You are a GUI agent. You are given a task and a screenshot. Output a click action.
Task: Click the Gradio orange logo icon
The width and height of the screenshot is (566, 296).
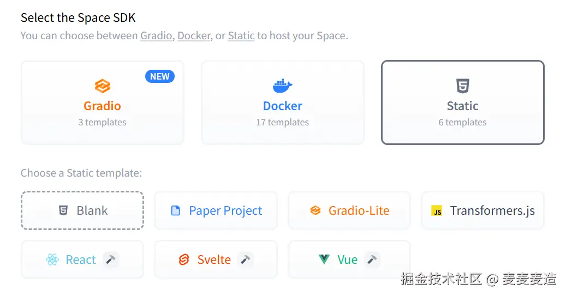[103, 86]
